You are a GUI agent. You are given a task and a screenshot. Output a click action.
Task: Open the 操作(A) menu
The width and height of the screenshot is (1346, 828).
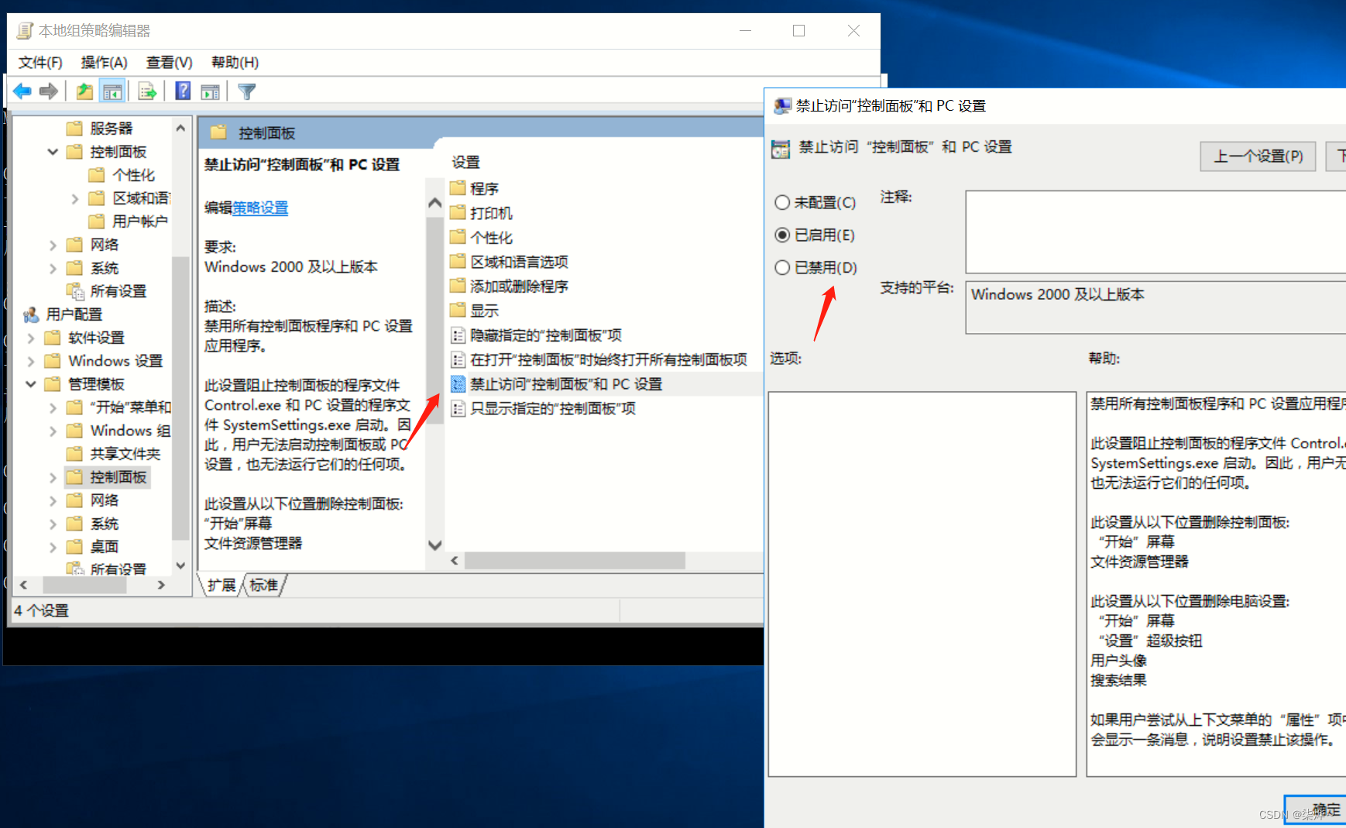(x=104, y=62)
